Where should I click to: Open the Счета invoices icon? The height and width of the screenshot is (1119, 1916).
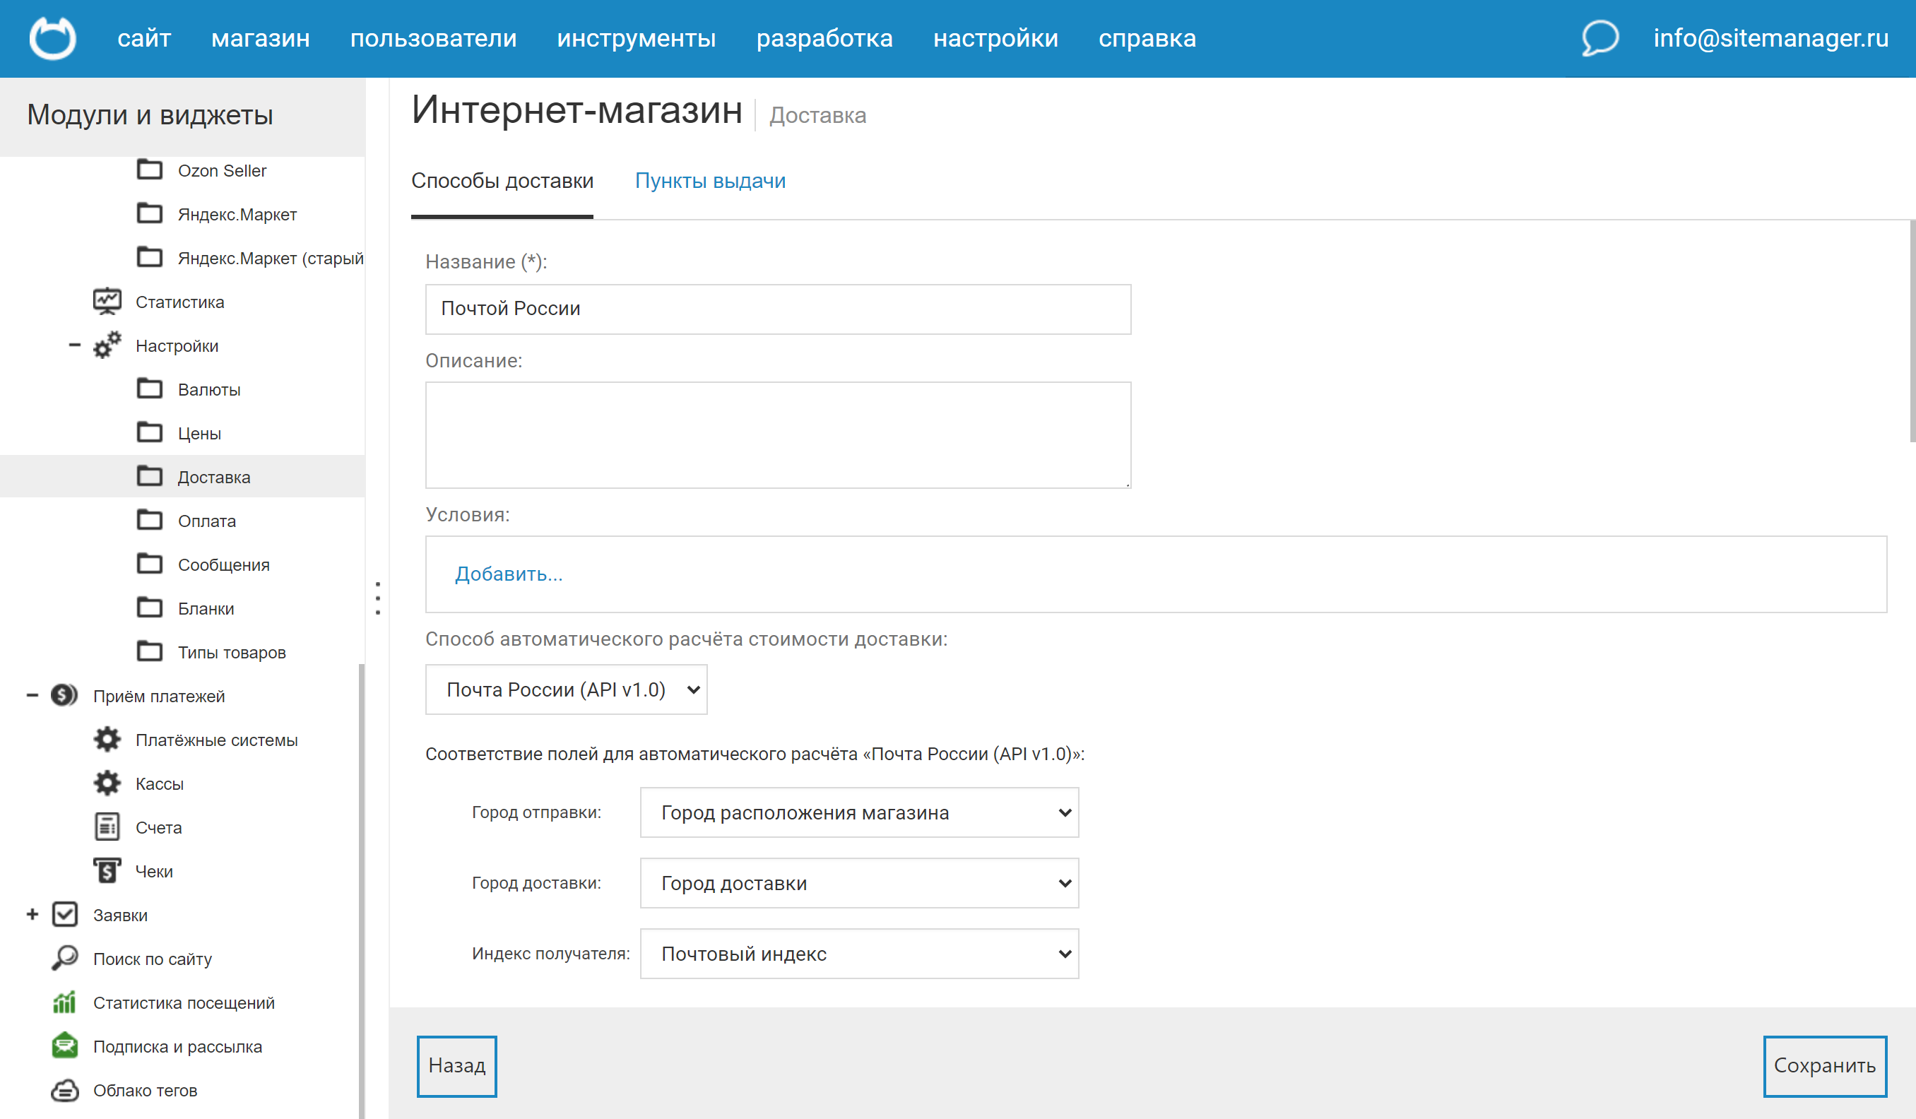click(107, 827)
